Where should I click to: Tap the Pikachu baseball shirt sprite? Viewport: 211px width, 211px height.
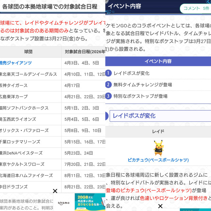click(158, 148)
